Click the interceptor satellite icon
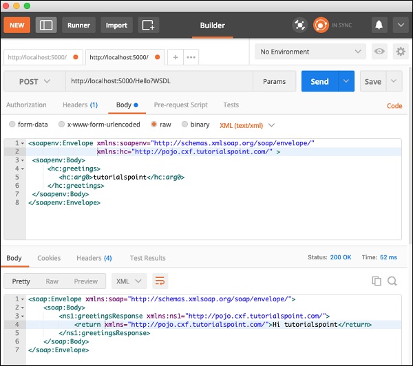Viewport: 413px width, 366px height. point(299,25)
